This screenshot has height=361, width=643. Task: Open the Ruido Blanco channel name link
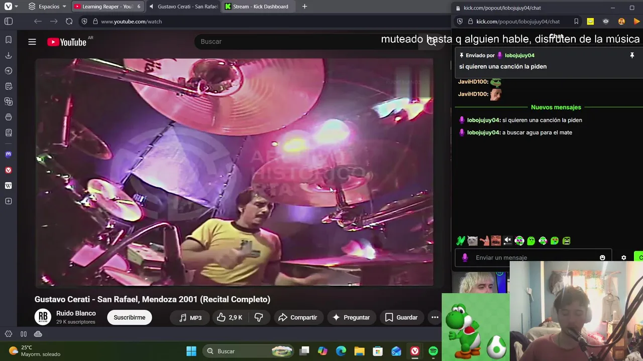[76, 313]
